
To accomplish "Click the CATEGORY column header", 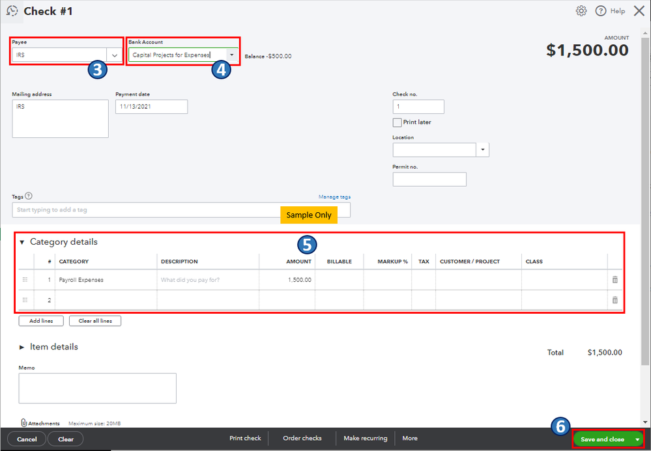I will click(74, 262).
